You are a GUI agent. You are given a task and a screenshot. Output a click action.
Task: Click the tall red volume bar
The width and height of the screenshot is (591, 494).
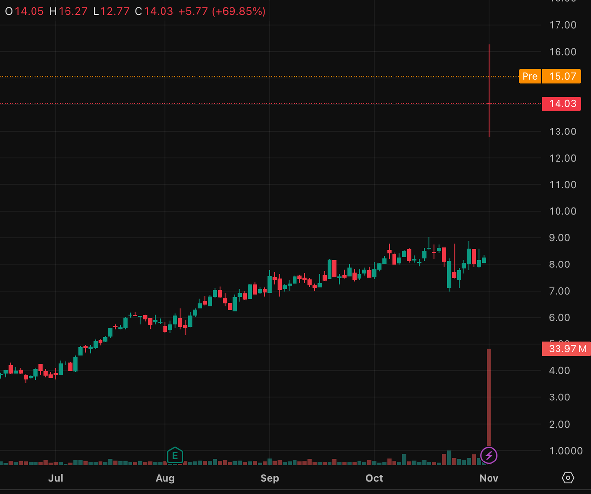pyautogui.click(x=489, y=397)
